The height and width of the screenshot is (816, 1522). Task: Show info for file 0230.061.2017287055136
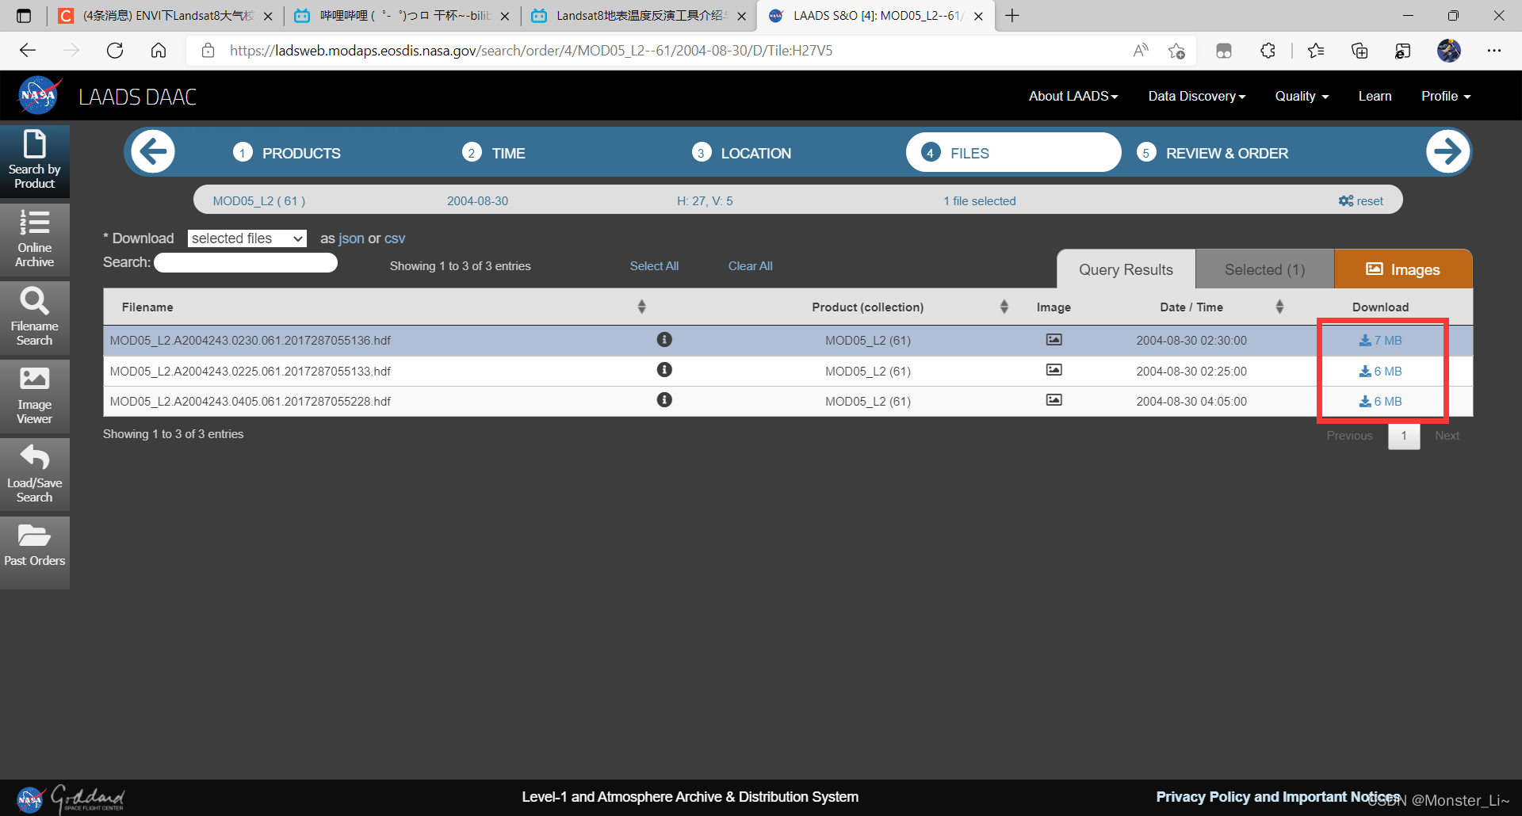[664, 340]
